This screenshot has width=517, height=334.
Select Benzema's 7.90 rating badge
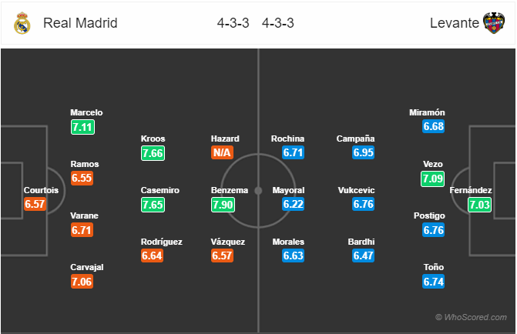click(223, 205)
